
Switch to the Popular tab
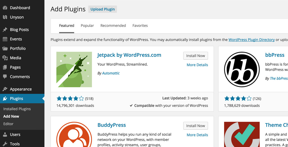pyautogui.click(x=87, y=26)
